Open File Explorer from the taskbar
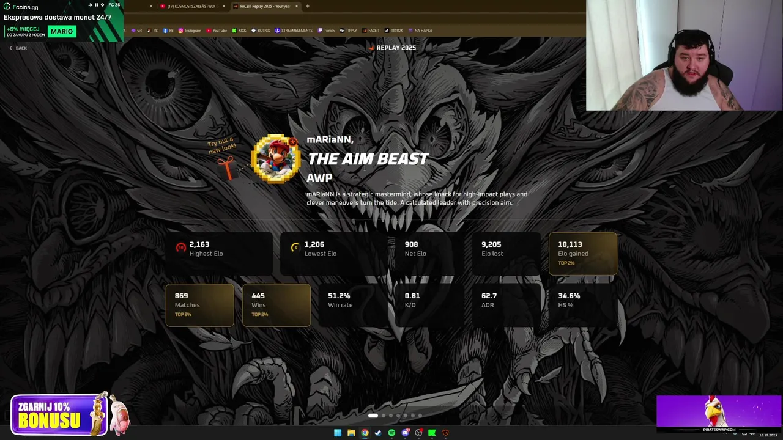783x440 pixels. [351, 433]
